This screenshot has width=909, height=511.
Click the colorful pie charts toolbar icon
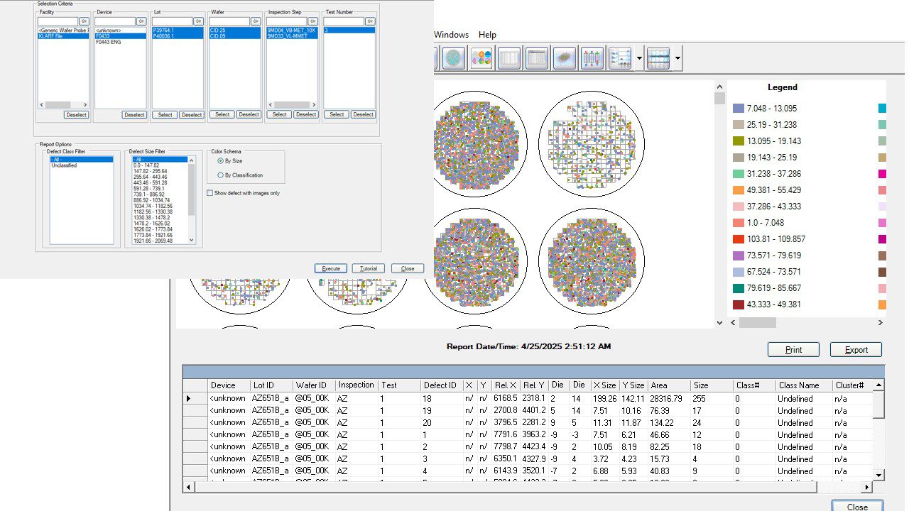click(x=481, y=58)
